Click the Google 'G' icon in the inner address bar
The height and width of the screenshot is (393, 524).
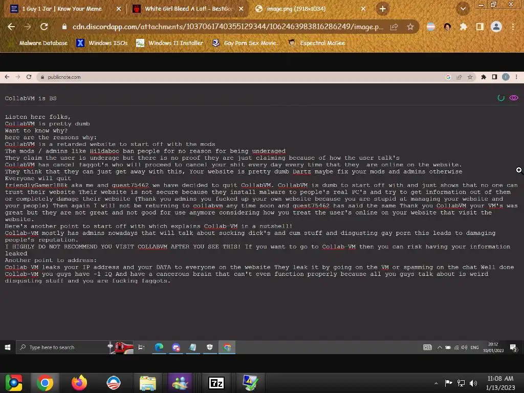(448, 77)
